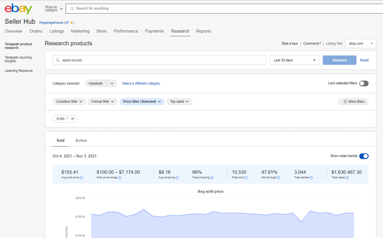
Task: Click the Reset link
Action: point(364,60)
